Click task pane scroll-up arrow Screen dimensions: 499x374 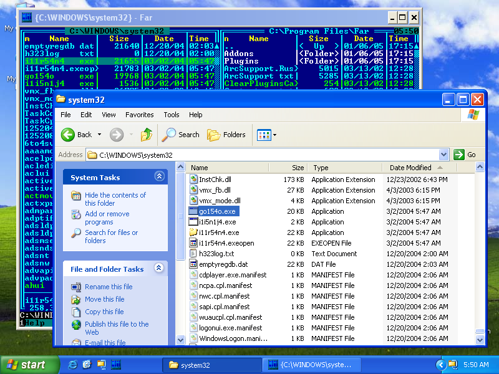(180, 166)
